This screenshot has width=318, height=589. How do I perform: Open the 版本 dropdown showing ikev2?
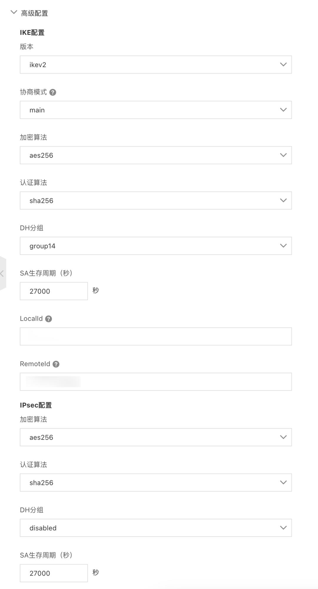tap(155, 65)
